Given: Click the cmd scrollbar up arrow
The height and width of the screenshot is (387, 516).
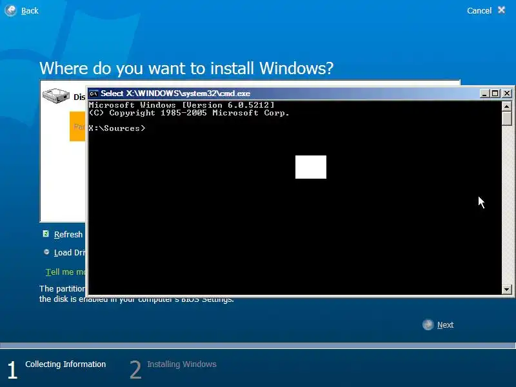Looking at the screenshot, I should tap(507, 106).
